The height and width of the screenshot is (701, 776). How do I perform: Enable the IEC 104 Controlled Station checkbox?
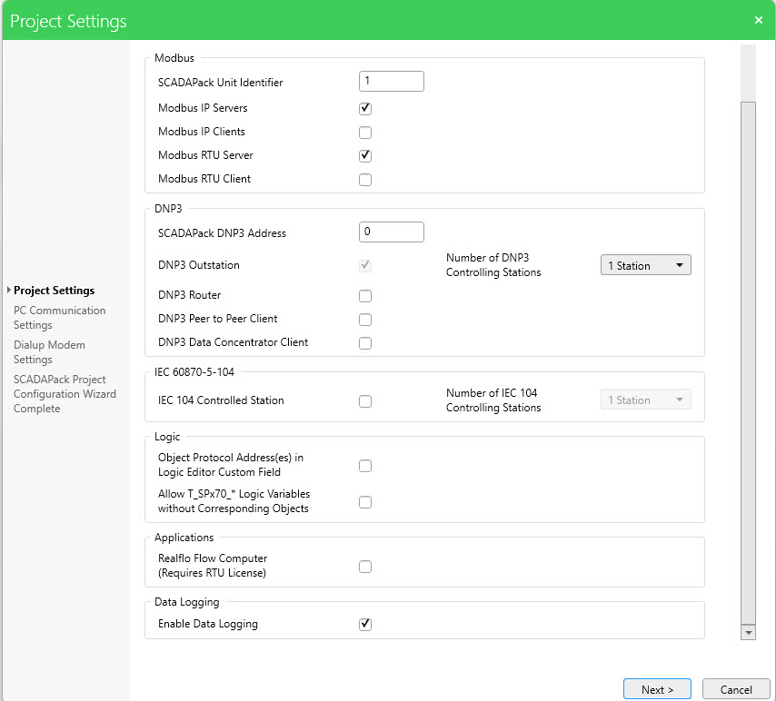[365, 401]
